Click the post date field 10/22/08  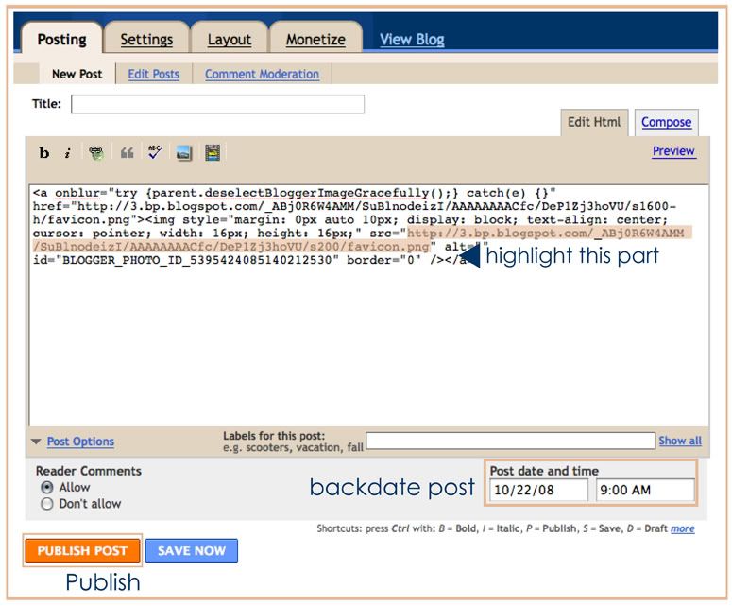[x=538, y=490]
